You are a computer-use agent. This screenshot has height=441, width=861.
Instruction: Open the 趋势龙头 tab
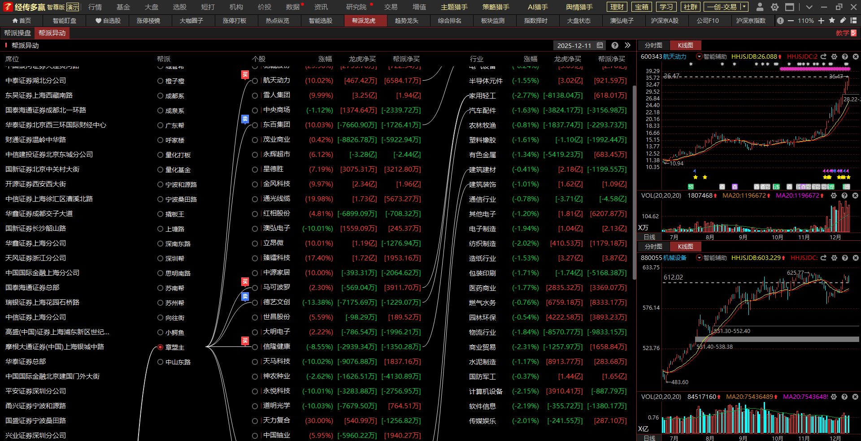pyautogui.click(x=406, y=21)
